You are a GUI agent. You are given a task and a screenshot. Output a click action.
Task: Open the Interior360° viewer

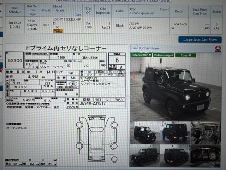coord(141,55)
